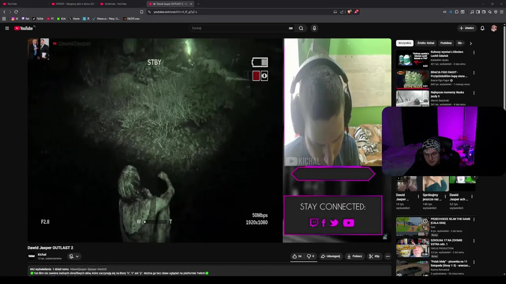Open the Brave Wallet icon
Image resolution: width=506 pixels, height=284 pixels.
coord(484,12)
